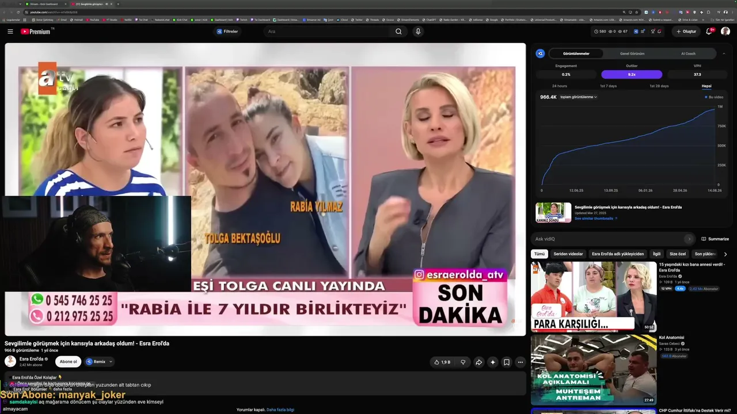The width and height of the screenshot is (737, 414).
Task: Open the Kol Anatomisi video thumbnail
Action: [x=594, y=370]
